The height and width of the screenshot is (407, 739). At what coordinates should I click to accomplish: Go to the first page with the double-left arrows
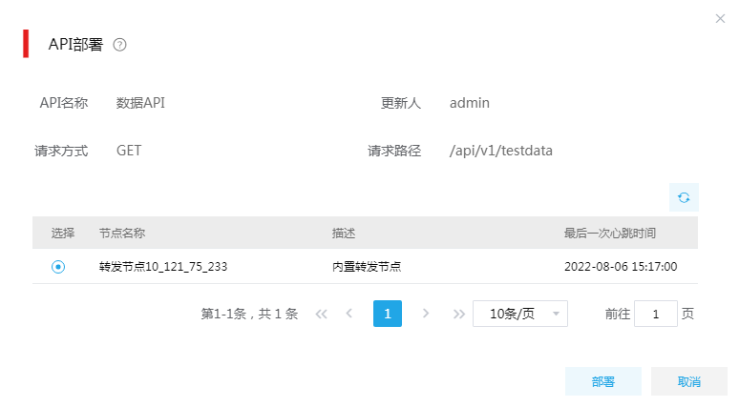coord(322,314)
